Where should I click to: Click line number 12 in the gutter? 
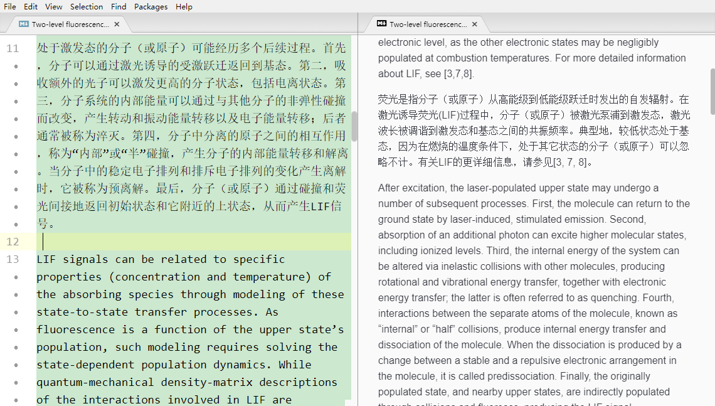[x=13, y=241]
